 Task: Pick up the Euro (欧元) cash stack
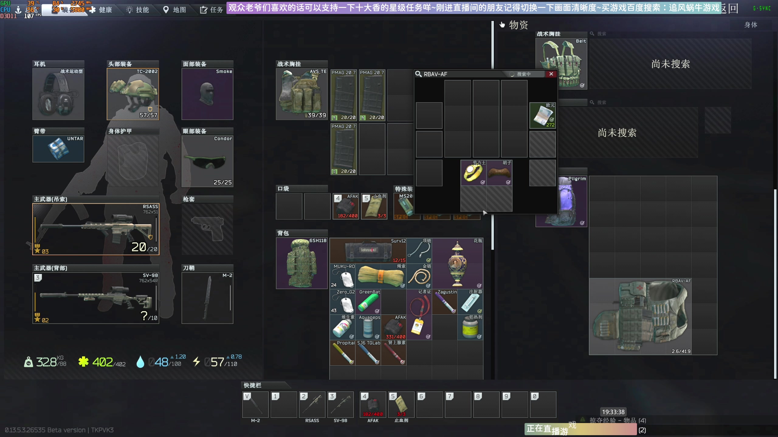542,116
